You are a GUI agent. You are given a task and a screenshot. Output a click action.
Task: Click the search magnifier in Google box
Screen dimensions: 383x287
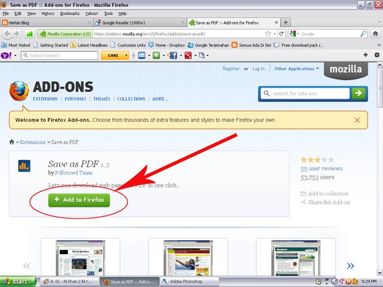363,33
